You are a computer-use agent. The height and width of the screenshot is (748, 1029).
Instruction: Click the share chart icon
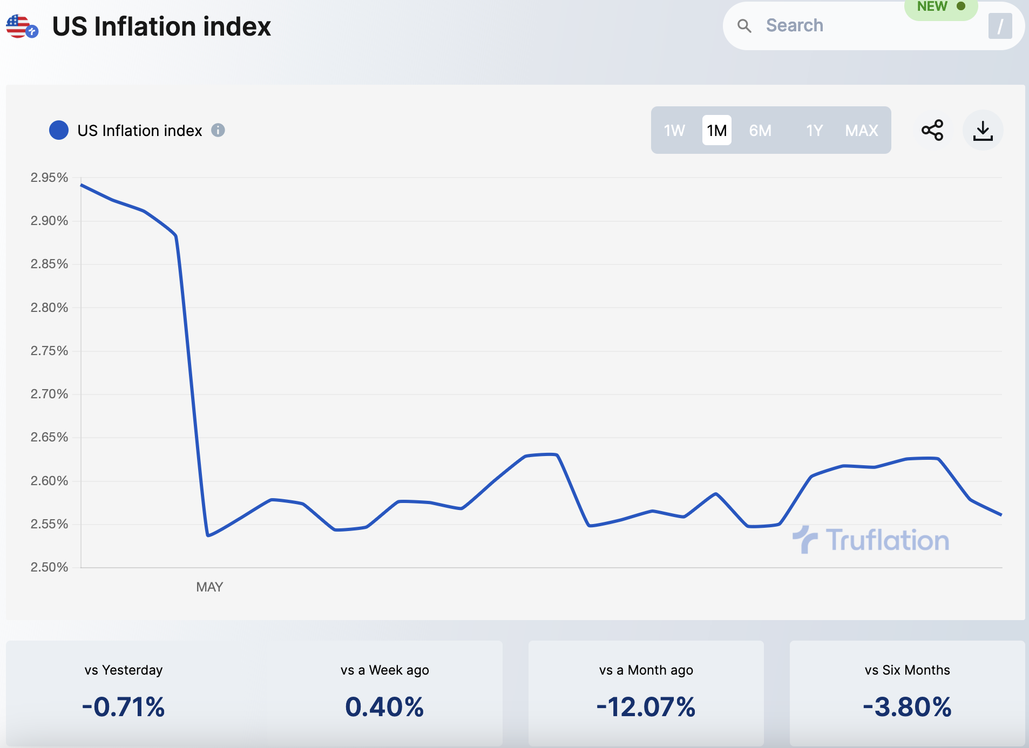[932, 130]
